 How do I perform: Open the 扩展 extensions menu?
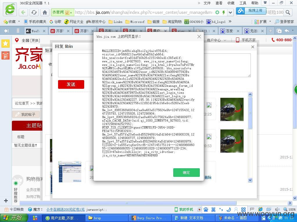click(262, 22)
